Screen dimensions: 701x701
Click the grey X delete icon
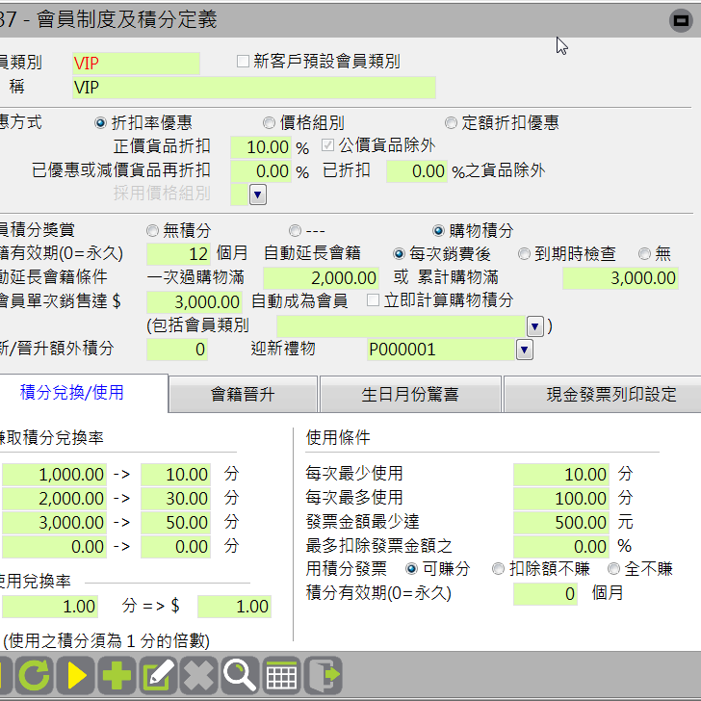(198, 676)
